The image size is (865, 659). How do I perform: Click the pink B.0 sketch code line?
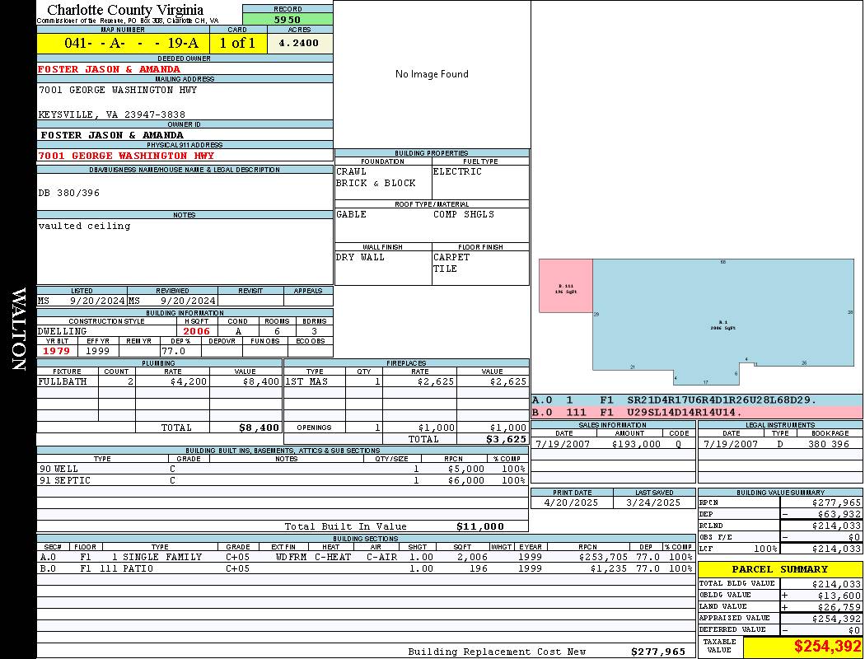coord(696,412)
